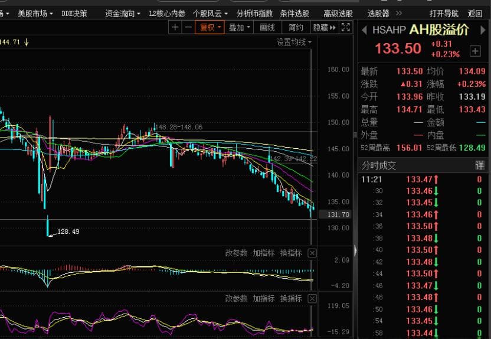The image size is (491, 339).
Task: Select the :36 trade row 133.50
Action: tap(423, 226)
